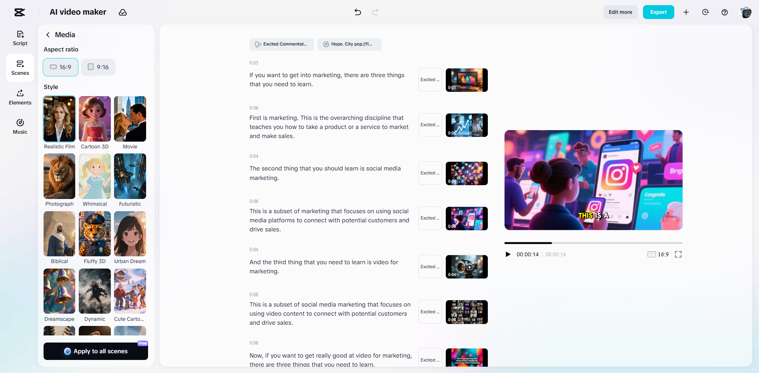Click the current time 00:00:14 label

click(527, 254)
